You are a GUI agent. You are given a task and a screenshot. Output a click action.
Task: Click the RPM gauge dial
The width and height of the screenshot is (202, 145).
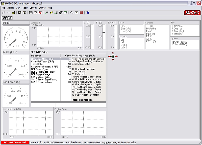tap(16, 37)
